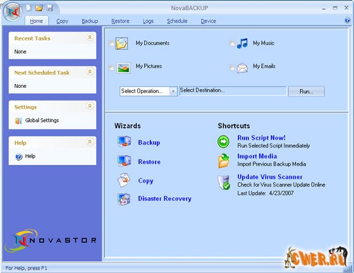
Task: Click the My Pictures label
Action: point(149,66)
